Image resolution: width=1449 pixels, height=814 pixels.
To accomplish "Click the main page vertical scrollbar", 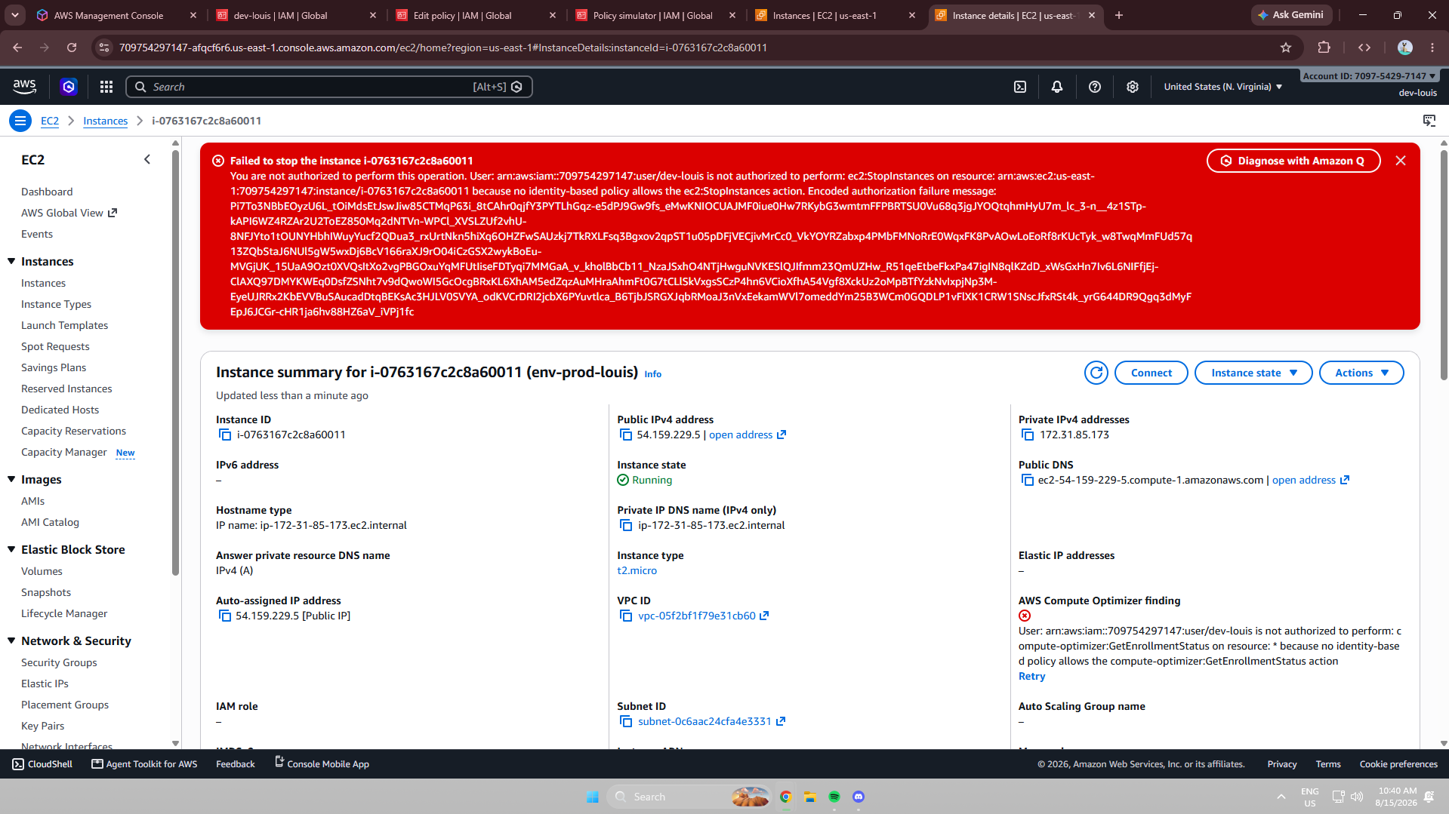I will 1444,264.
